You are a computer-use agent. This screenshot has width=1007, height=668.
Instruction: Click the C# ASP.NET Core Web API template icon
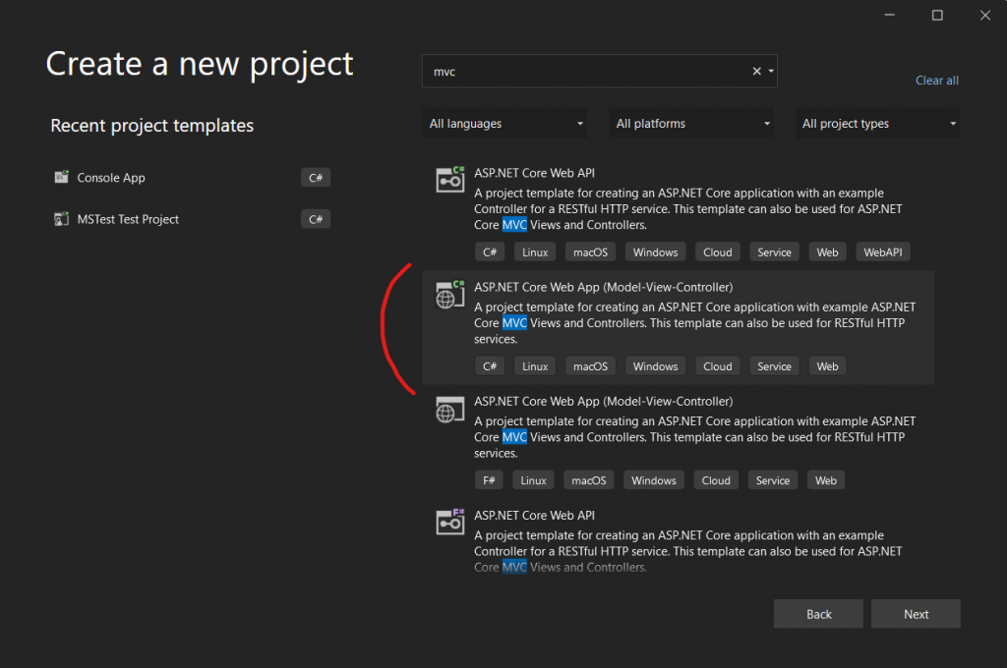click(x=450, y=180)
